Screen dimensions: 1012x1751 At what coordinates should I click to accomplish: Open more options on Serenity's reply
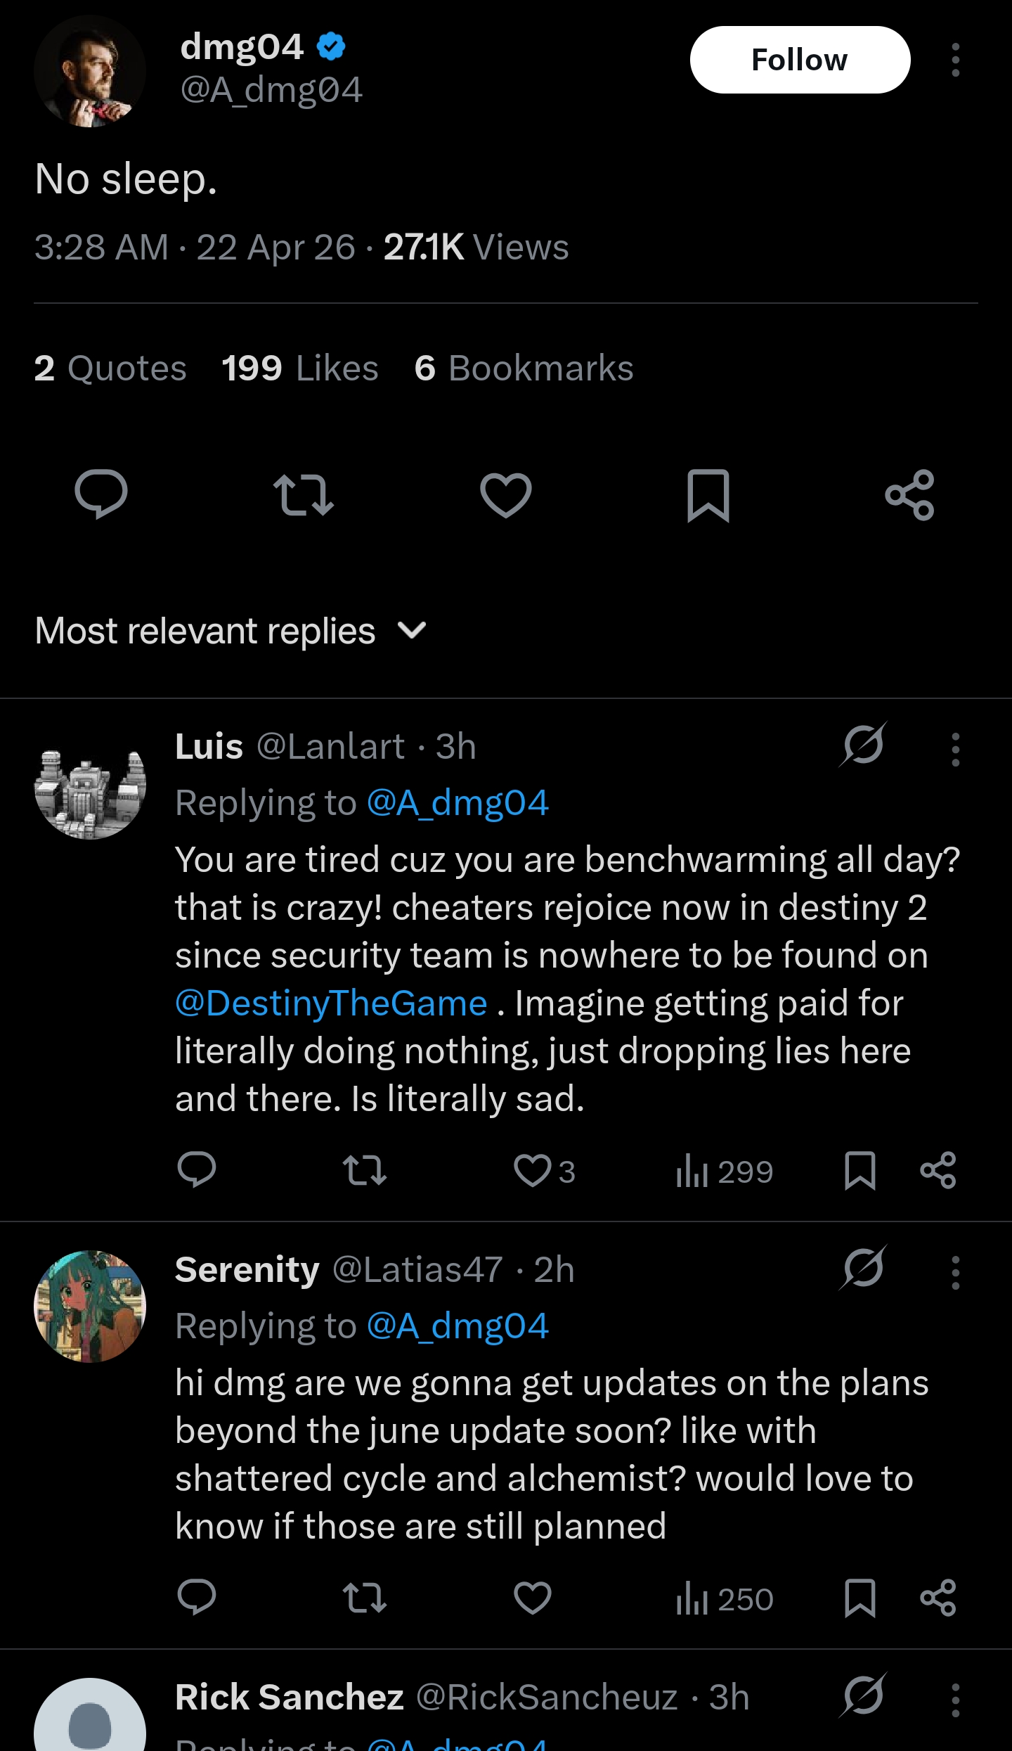[x=955, y=1272]
